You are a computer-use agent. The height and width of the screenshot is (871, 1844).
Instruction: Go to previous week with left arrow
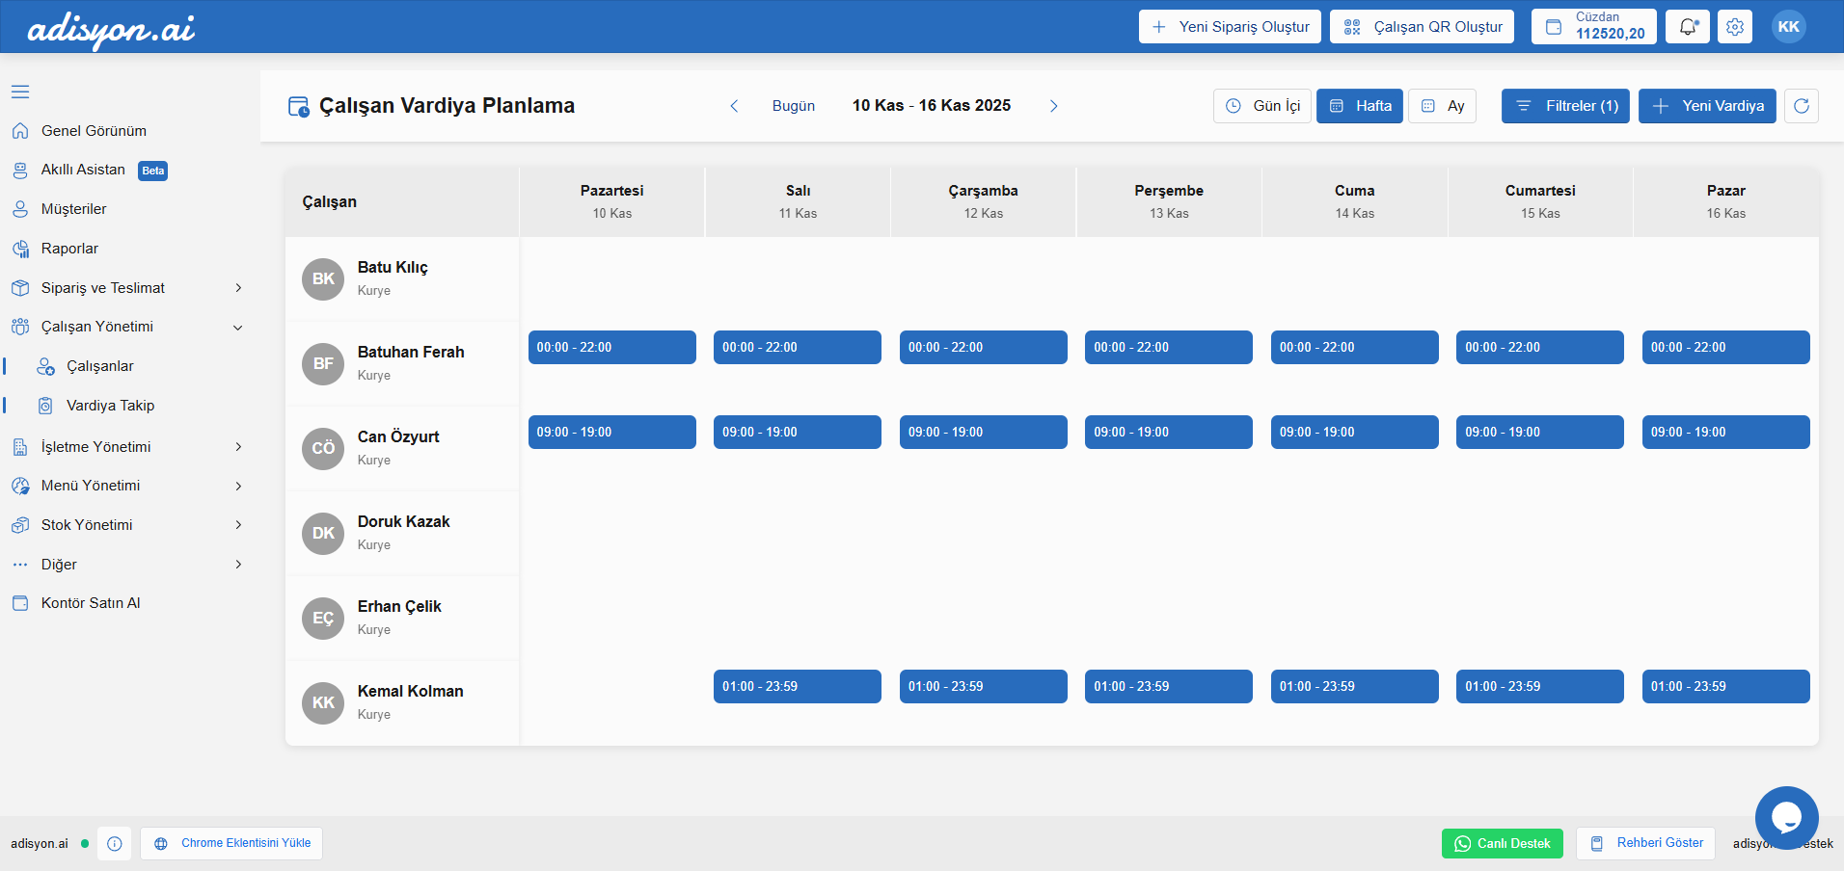[x=734, y=106]
